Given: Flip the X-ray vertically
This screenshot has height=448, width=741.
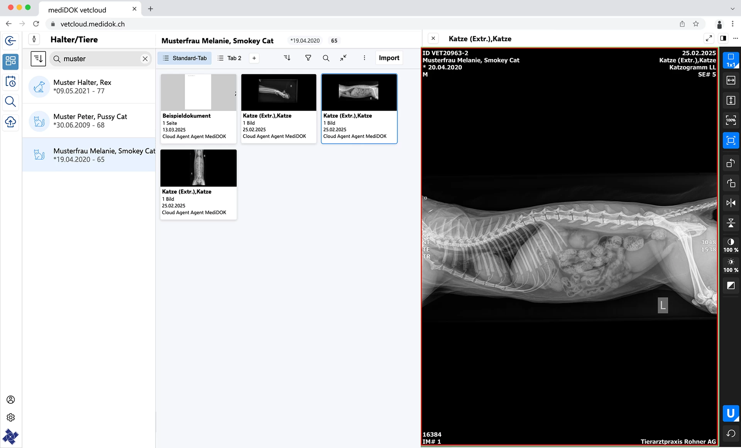Looking at the screenshot, I should tap(731, 223).
